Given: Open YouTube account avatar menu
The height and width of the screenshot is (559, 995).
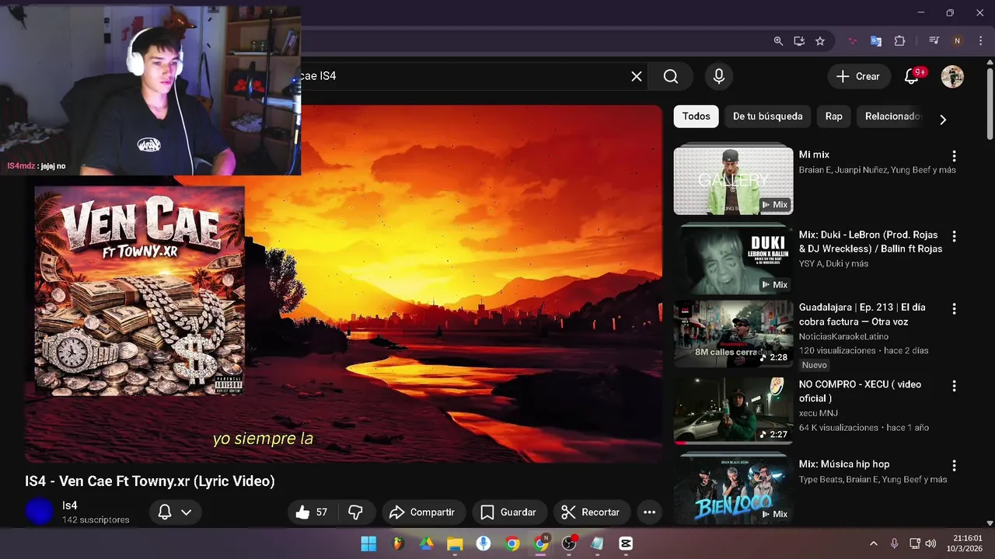Looking at the screenshot, I should pyautogui.click(x=952, y=76).
